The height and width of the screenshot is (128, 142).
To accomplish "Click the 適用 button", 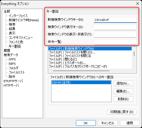I will 130,123.
